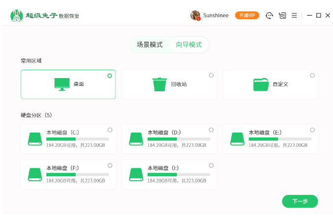Switch to 向导模式 tab
This screenshot has width=333, height=217.
click(x=189, y=45)
